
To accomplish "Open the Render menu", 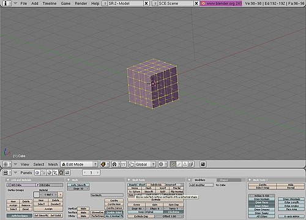I will tap(81, 4).
